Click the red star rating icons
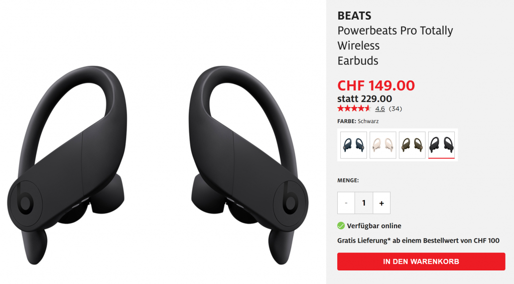Viewport: 514px width, 284px height. (354, 109)
